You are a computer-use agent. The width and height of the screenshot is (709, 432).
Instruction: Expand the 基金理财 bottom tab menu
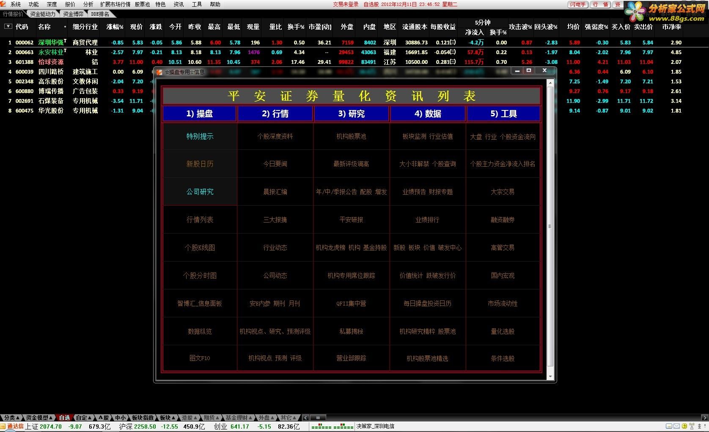coord(239,418)
